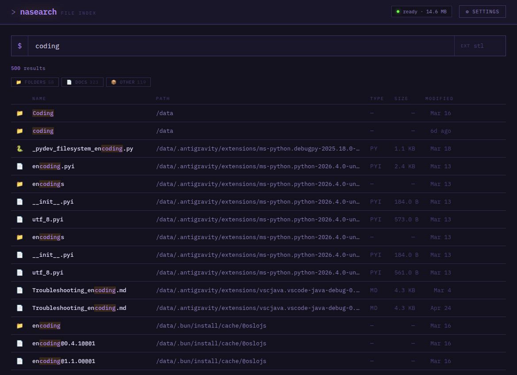The width and height of the screenshot is (517, 375).
Task: Click the Python snake icon for _pydev_filesystem_encoding.py
Action: coord(20,149)
